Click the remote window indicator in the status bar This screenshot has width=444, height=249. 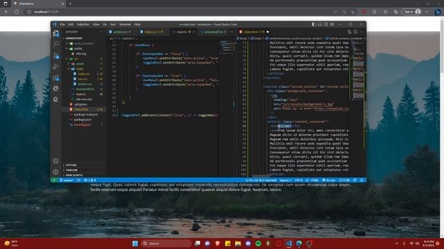(54, 180)
